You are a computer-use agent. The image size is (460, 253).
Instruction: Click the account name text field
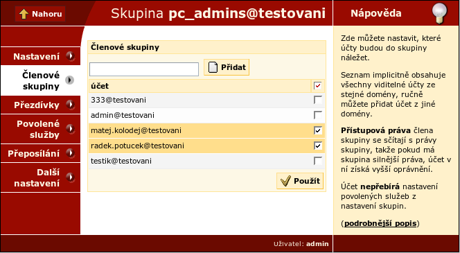click(x=144, y=69)
